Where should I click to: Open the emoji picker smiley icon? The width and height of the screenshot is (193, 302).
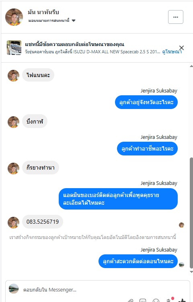pyautogui.click(x=156, y=300)
